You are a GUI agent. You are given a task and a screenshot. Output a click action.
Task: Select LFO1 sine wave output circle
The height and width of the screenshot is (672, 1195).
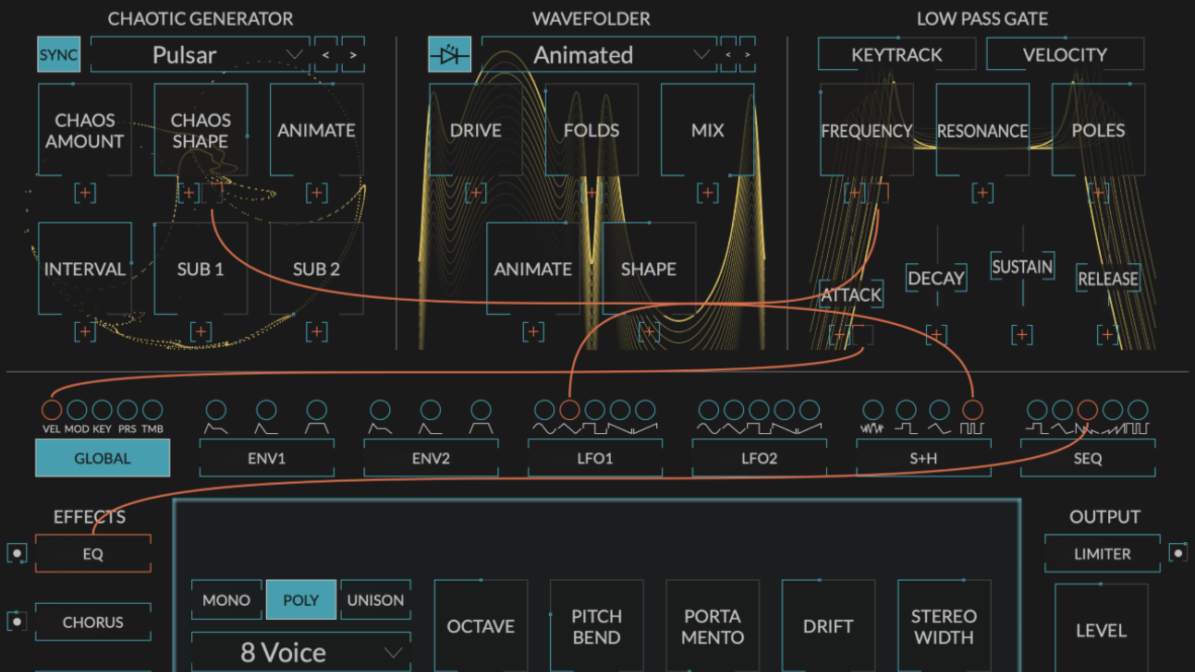pos(544,409)
